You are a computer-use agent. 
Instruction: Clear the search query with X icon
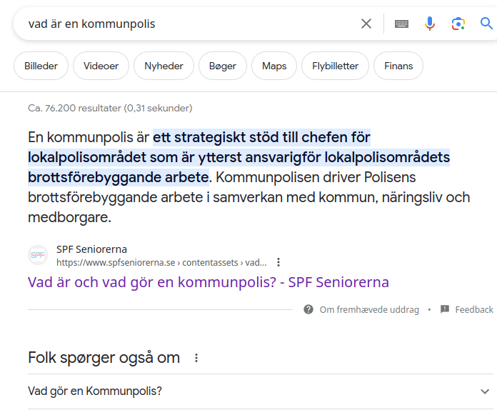tap(366, 24)
